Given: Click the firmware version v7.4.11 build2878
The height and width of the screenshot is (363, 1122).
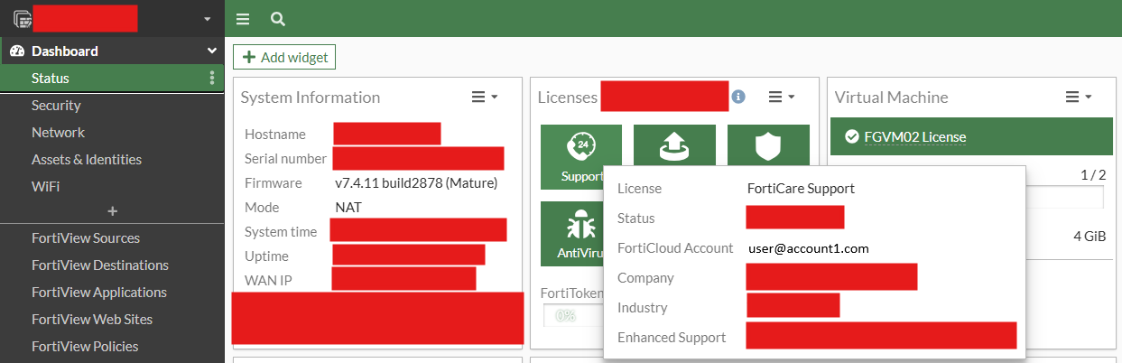Looking at the screenshot, I should pos(416,183).
